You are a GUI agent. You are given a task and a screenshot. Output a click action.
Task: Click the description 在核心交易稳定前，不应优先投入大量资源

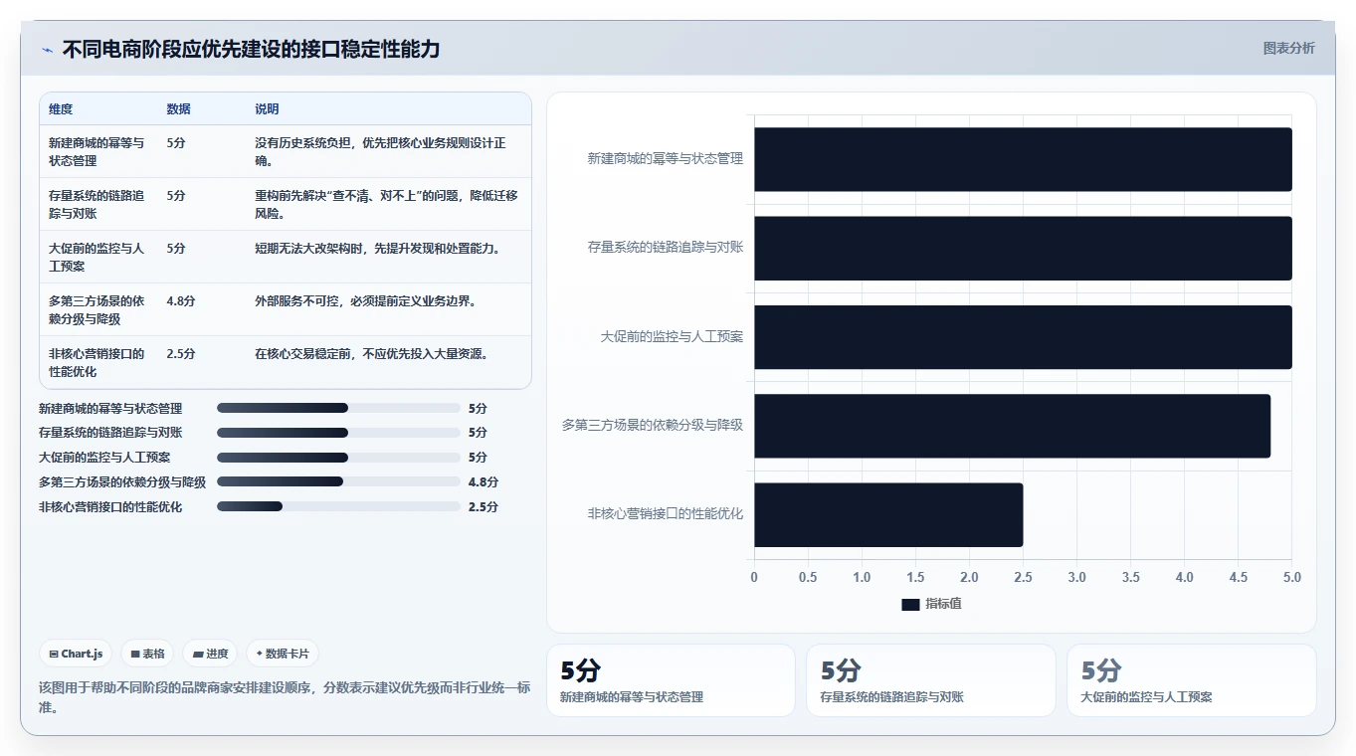pos(371,353)
